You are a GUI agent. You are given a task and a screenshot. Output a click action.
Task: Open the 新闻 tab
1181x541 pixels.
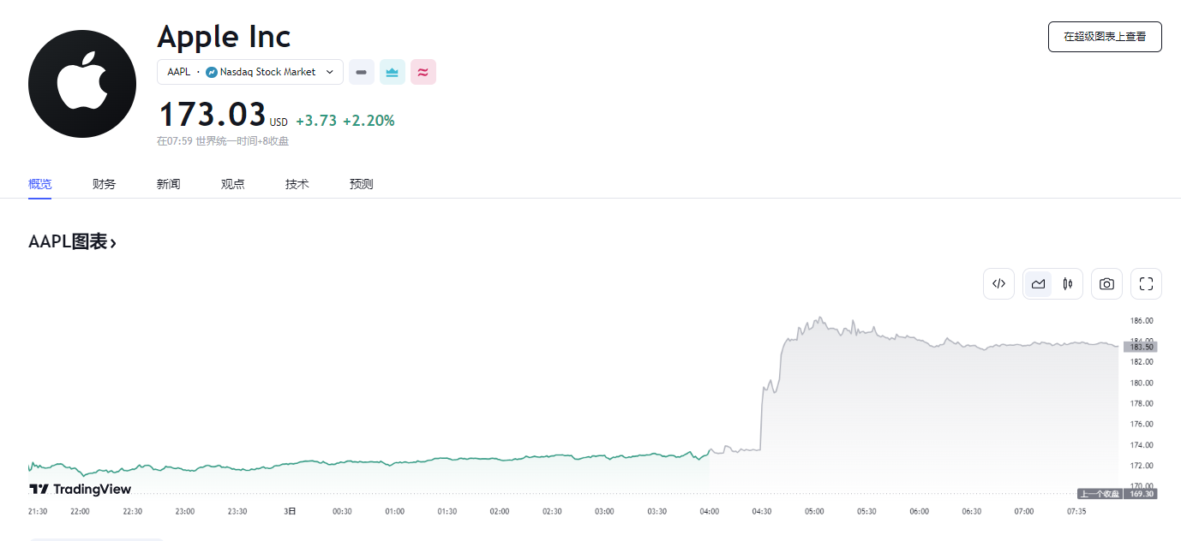click(168, 184)
